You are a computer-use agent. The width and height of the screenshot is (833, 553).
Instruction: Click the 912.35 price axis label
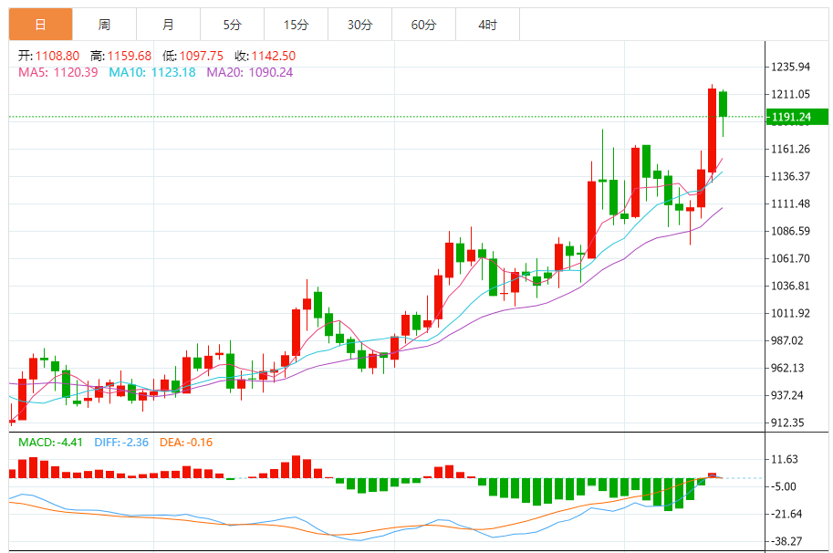tap(787, 423)
